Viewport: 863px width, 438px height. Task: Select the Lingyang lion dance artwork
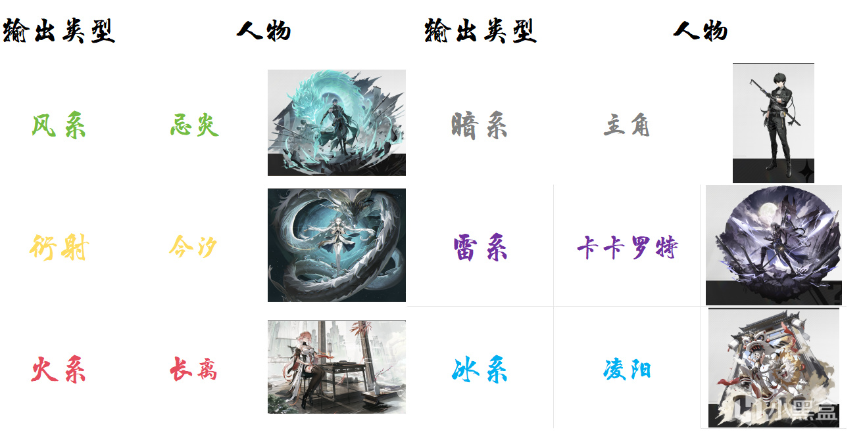774,368
